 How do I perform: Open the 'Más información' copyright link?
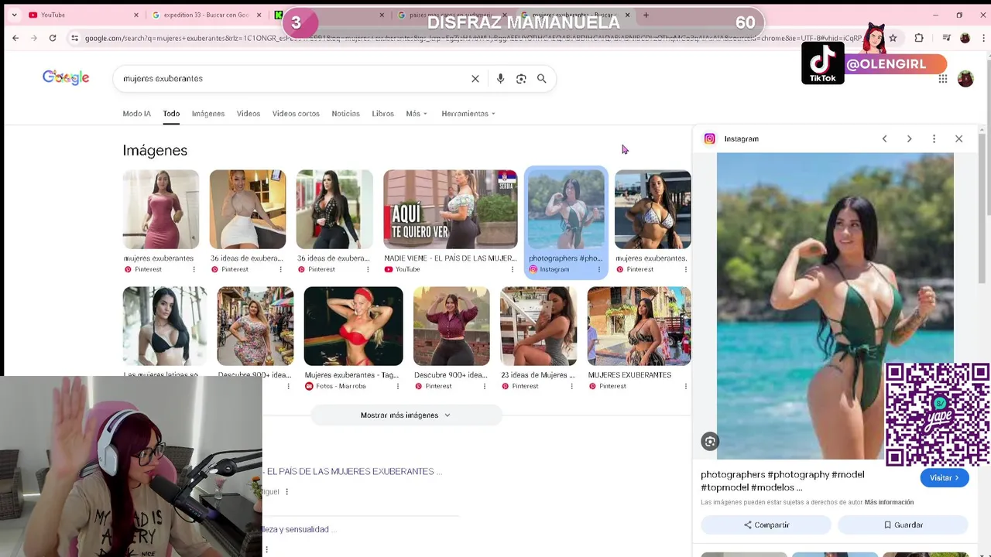(889, 502)
